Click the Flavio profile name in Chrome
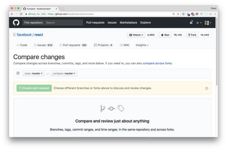Viewport: 227px width, 150px height. [x=214, y=8]
